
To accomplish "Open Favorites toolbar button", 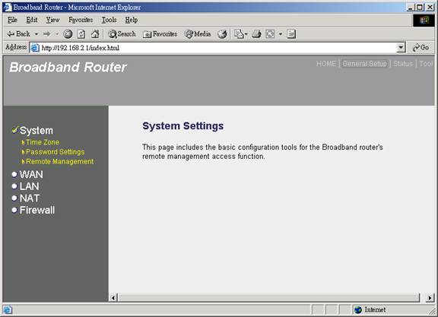I will point(160,34).
